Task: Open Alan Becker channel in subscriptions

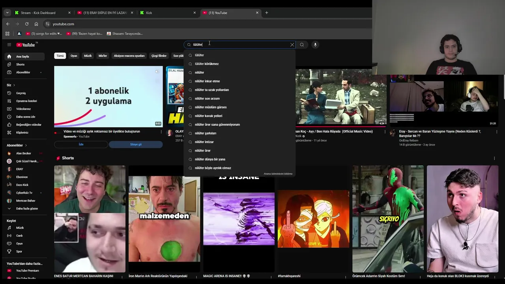Action: [x=25, y=153]
